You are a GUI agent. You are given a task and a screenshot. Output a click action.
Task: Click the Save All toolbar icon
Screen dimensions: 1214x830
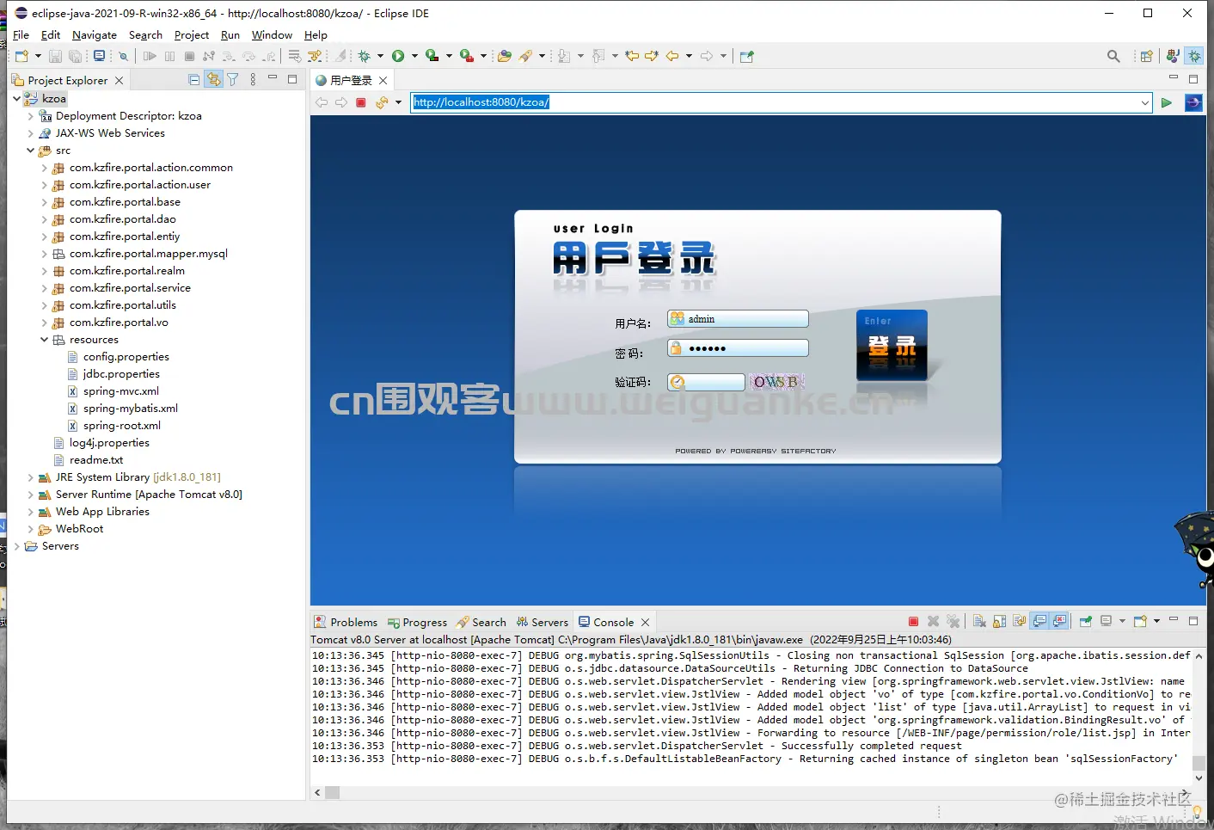coord(76,56)
